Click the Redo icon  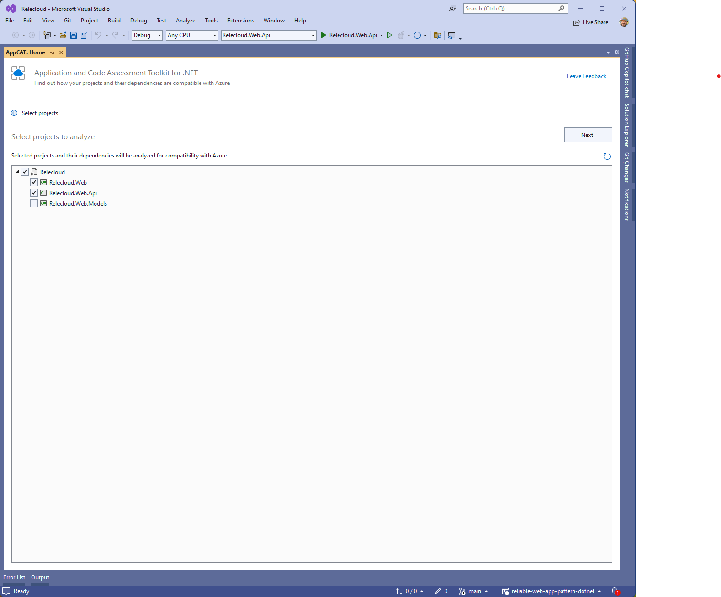pos(114,35)
